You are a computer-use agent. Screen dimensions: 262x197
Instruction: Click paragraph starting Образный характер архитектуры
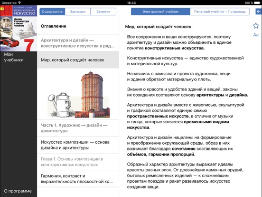[185, 176]
